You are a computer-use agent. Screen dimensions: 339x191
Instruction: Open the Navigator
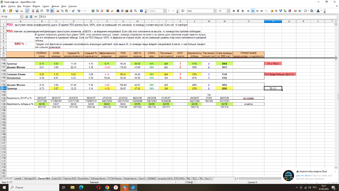point(122,11)
